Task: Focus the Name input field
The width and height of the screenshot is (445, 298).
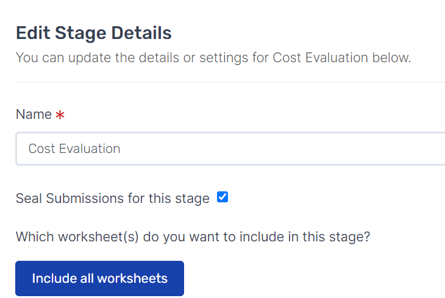Action: (x=230, y=149)
